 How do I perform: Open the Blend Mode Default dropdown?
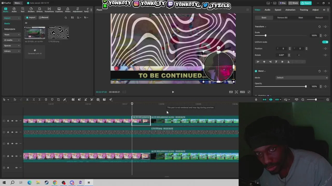tap(302, 78)
